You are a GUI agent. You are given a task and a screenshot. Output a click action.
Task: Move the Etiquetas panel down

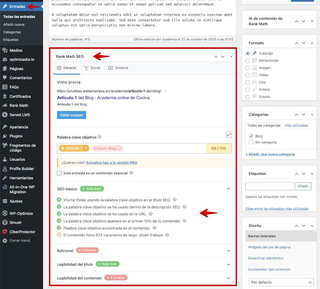[304, 174]
